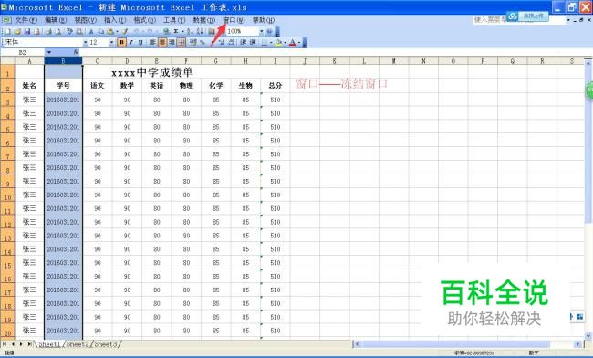Toggle Italic formatting
593x358 pixels.
[x=131, y=42]
